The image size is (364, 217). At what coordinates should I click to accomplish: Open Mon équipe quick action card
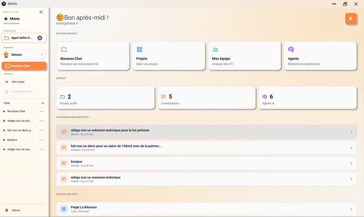244,56
